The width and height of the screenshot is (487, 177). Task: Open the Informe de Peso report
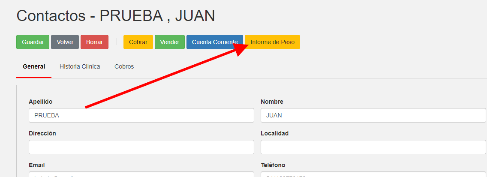click(273, 42)
